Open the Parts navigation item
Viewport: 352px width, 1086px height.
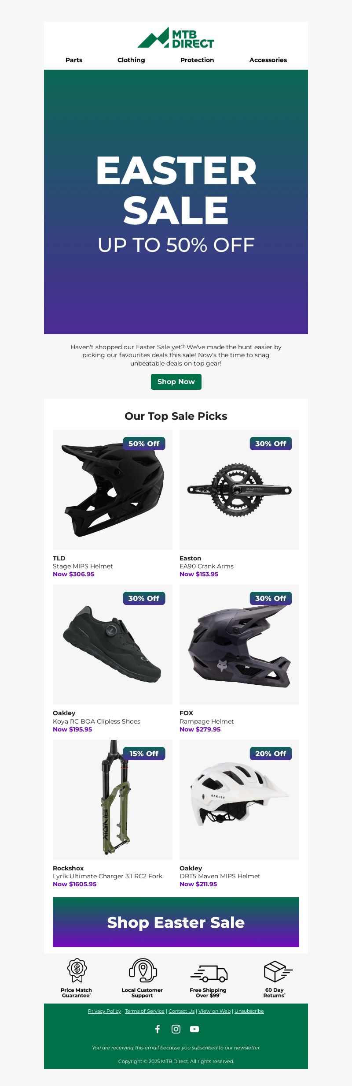(x=74, y=60)
